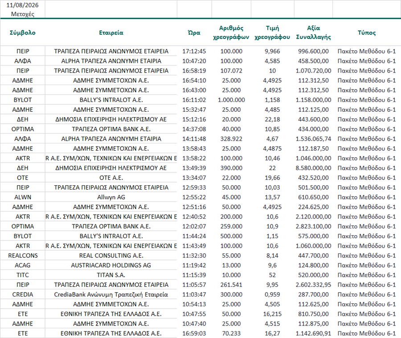Click the Σύμβολο column header

23,33
